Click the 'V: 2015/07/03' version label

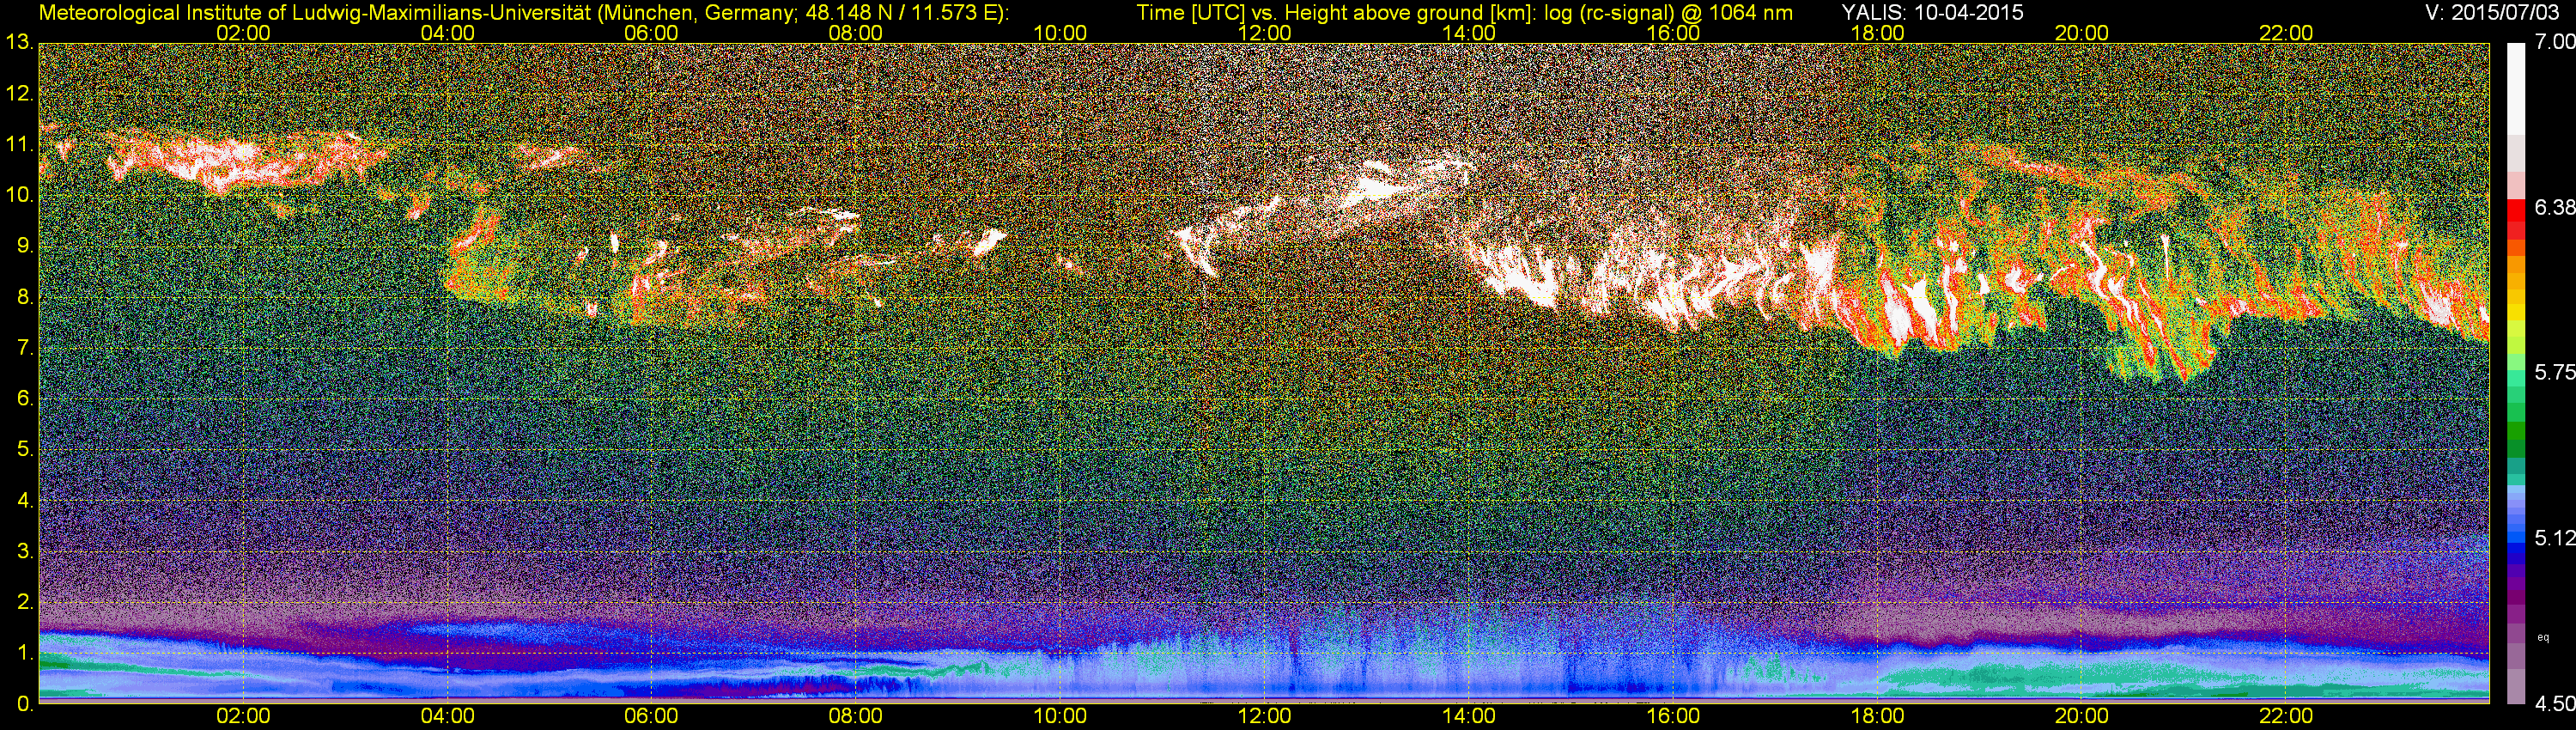coord(2490,13)
